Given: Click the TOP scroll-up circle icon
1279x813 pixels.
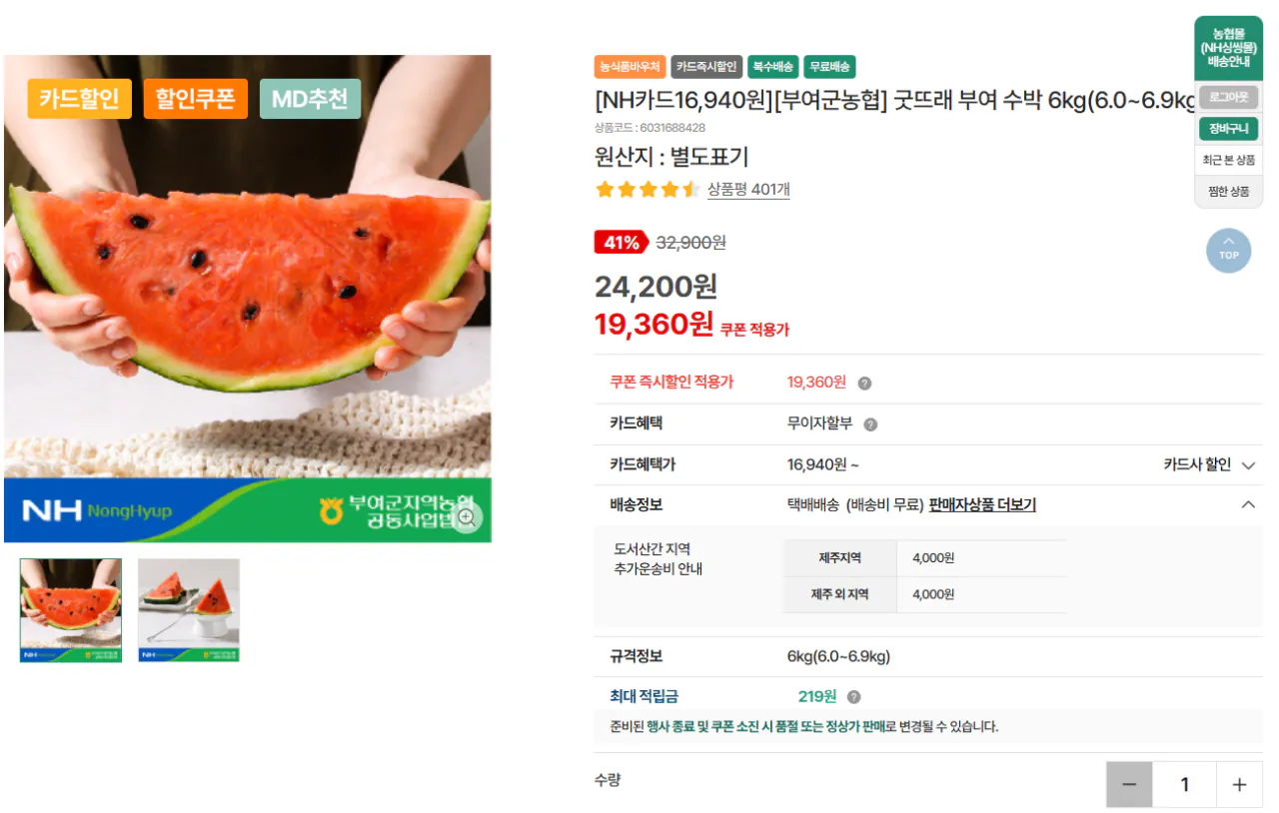Looking at the screenshot, I should (x=1228, y=250).
